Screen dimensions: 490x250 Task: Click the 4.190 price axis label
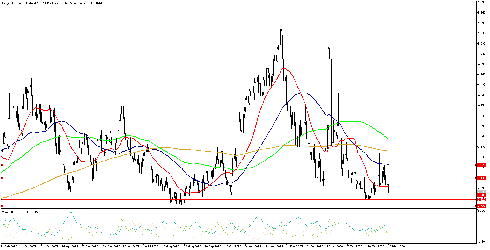point(481,105)
